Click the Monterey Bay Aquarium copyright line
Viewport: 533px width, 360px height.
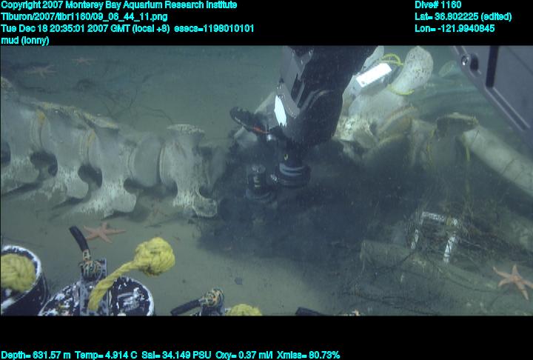[x=119, y=5]
